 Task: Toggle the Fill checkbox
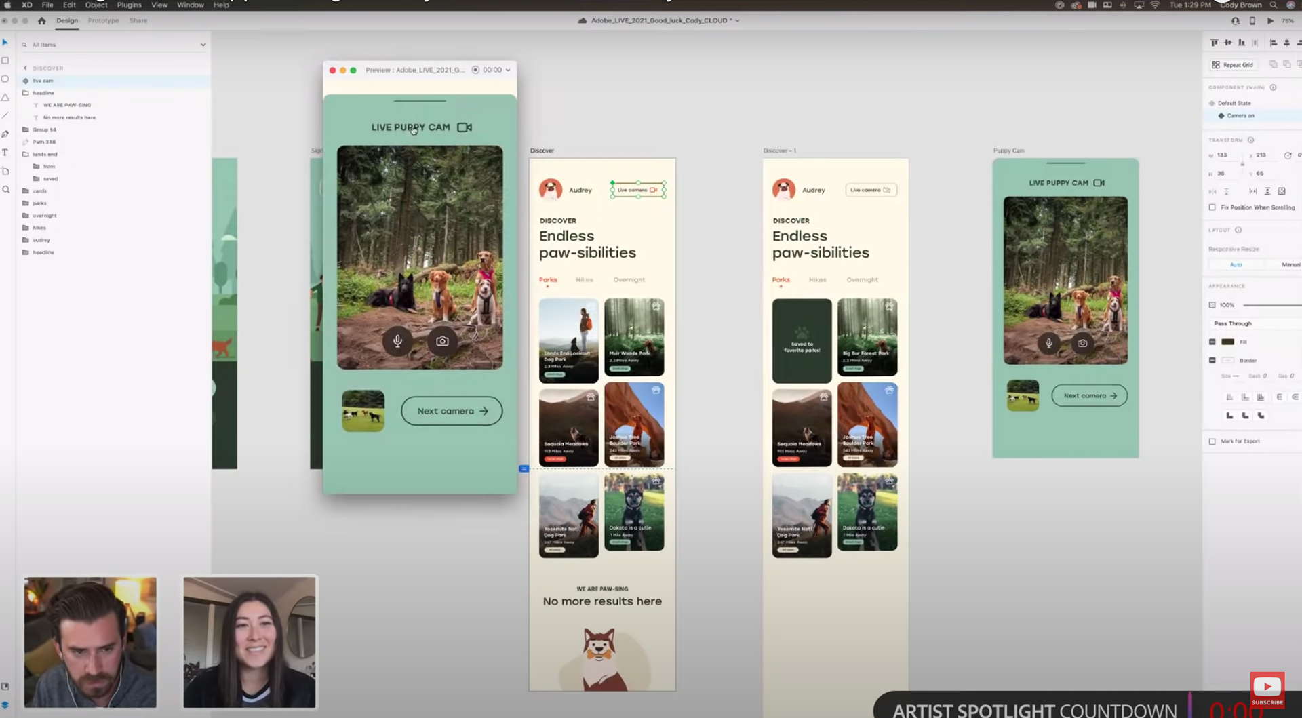click(x=1212, y=342)
